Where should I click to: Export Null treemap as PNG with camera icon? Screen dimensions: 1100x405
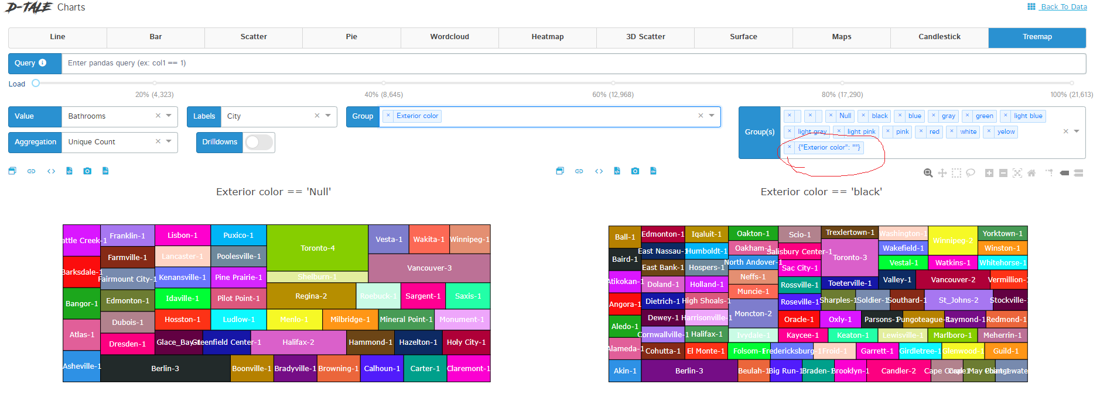coord(87,171)
